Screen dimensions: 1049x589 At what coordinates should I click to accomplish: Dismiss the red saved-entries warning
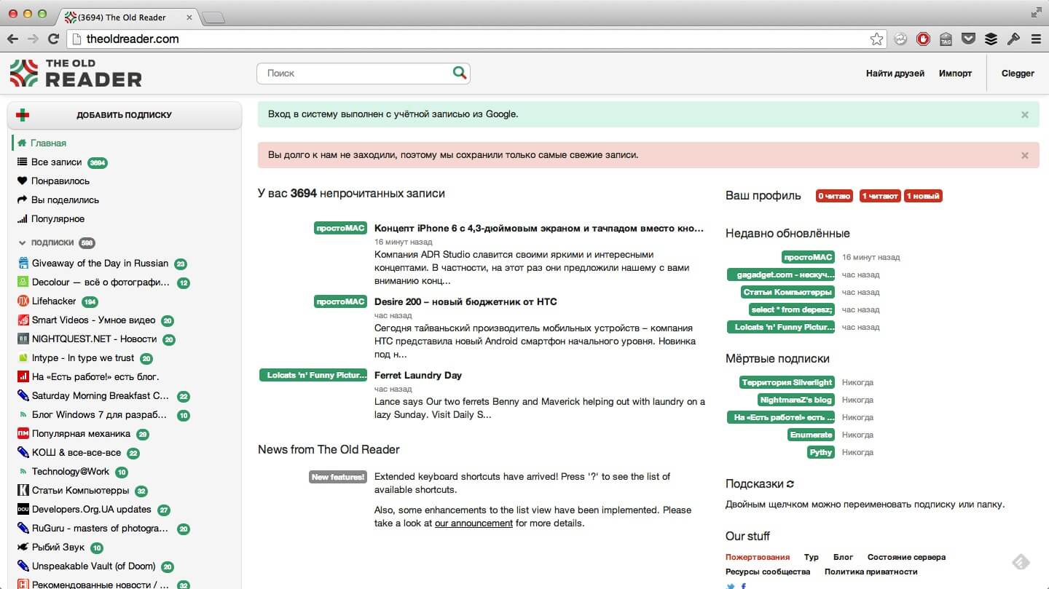(1025, 155)
